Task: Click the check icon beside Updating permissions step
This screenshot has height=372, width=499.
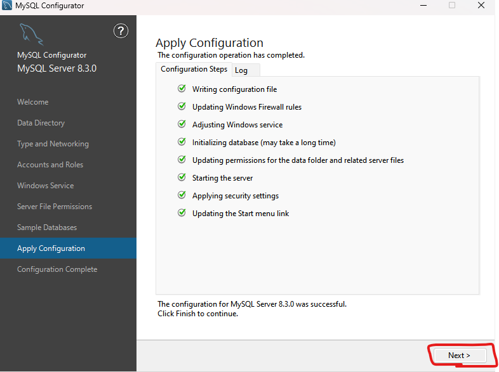Action: (182, 160)
